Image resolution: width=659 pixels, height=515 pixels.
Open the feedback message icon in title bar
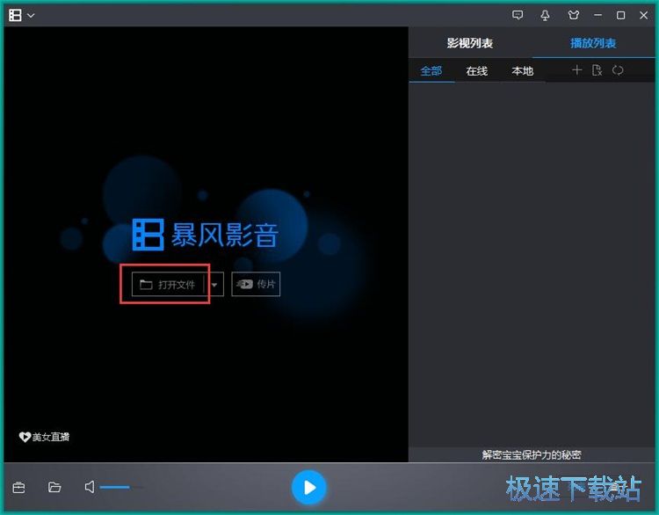(x=518, y=15)
